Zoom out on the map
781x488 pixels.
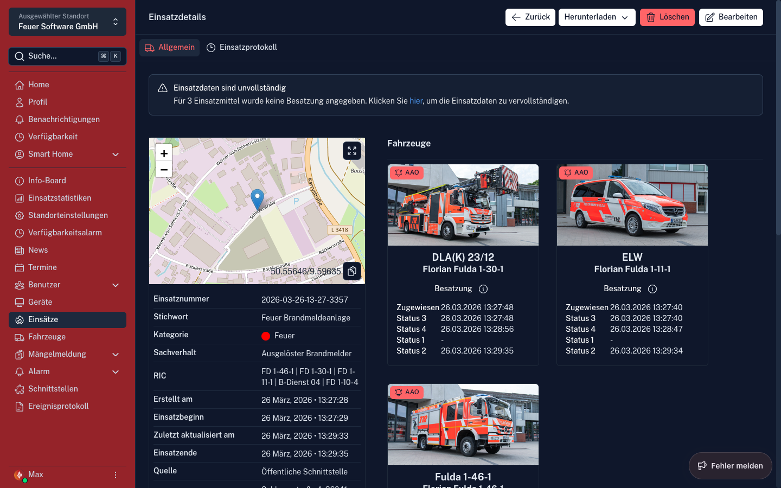[x=164, y=169]
